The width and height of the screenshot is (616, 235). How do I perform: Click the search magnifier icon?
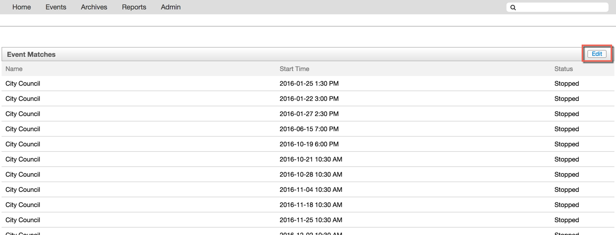click(513, 7)
